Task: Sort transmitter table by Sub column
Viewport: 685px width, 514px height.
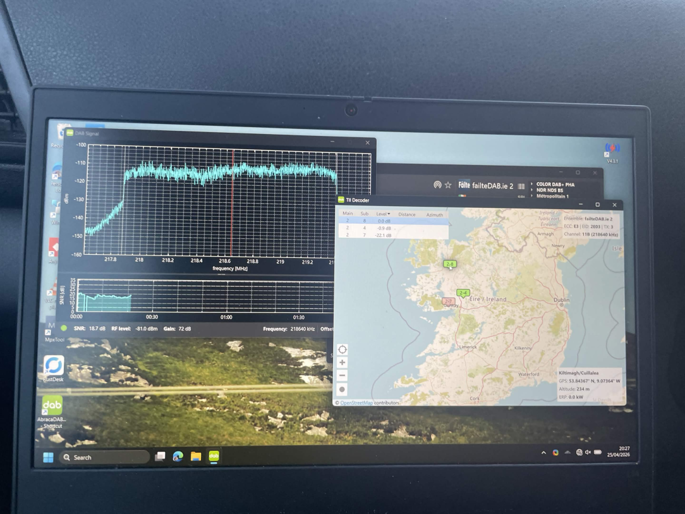Action: pyautogui.click(x=365, y=214)
